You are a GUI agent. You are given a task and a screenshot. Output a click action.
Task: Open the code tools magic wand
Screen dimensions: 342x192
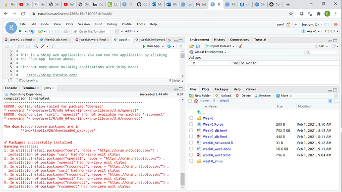[x=43, y=46]
